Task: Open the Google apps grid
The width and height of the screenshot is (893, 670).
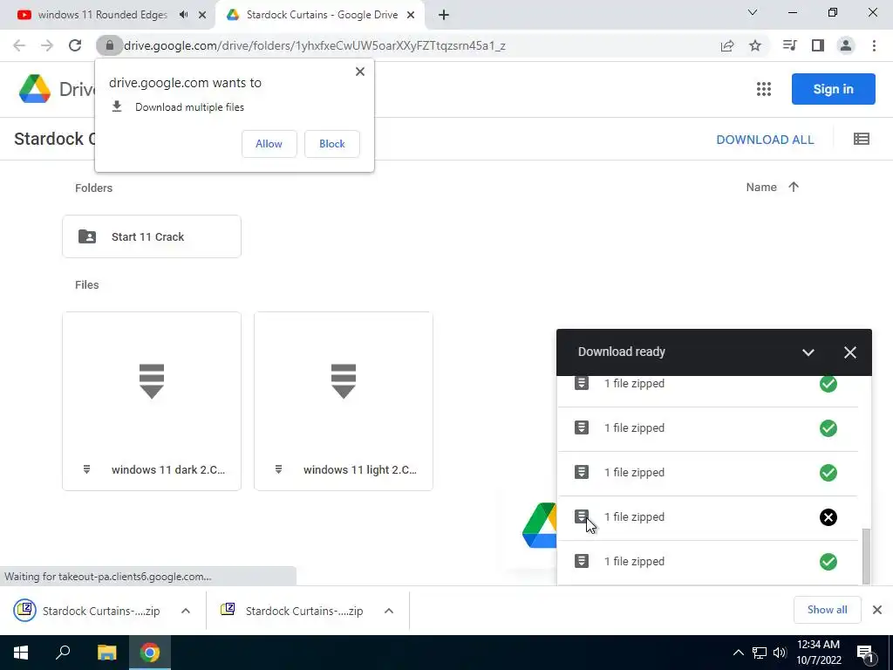Action: click(x=764, y=89)
